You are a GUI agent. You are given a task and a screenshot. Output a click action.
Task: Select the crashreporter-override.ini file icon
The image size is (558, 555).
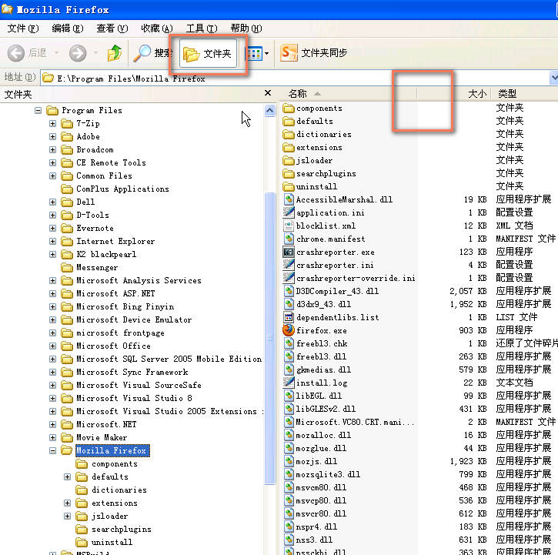[289, 278]
